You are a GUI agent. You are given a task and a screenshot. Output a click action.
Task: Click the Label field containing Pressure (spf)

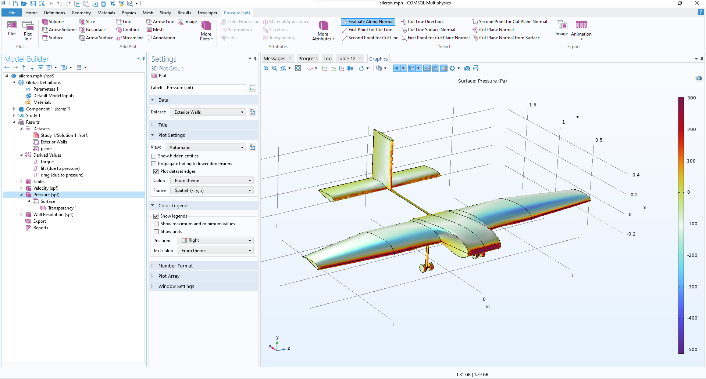pos(206,88)
